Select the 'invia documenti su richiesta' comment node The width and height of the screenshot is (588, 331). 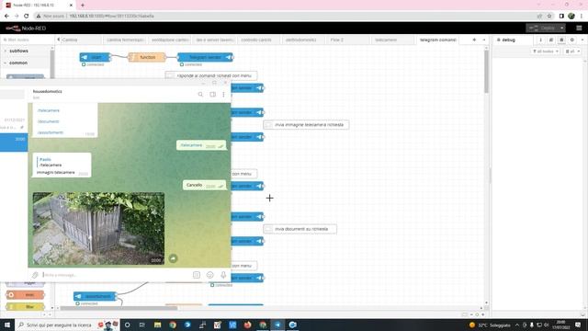tap(300, 229)
